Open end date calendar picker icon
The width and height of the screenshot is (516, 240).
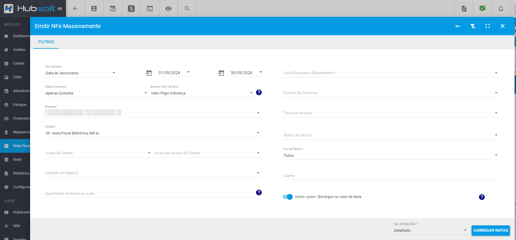(221, 73)
